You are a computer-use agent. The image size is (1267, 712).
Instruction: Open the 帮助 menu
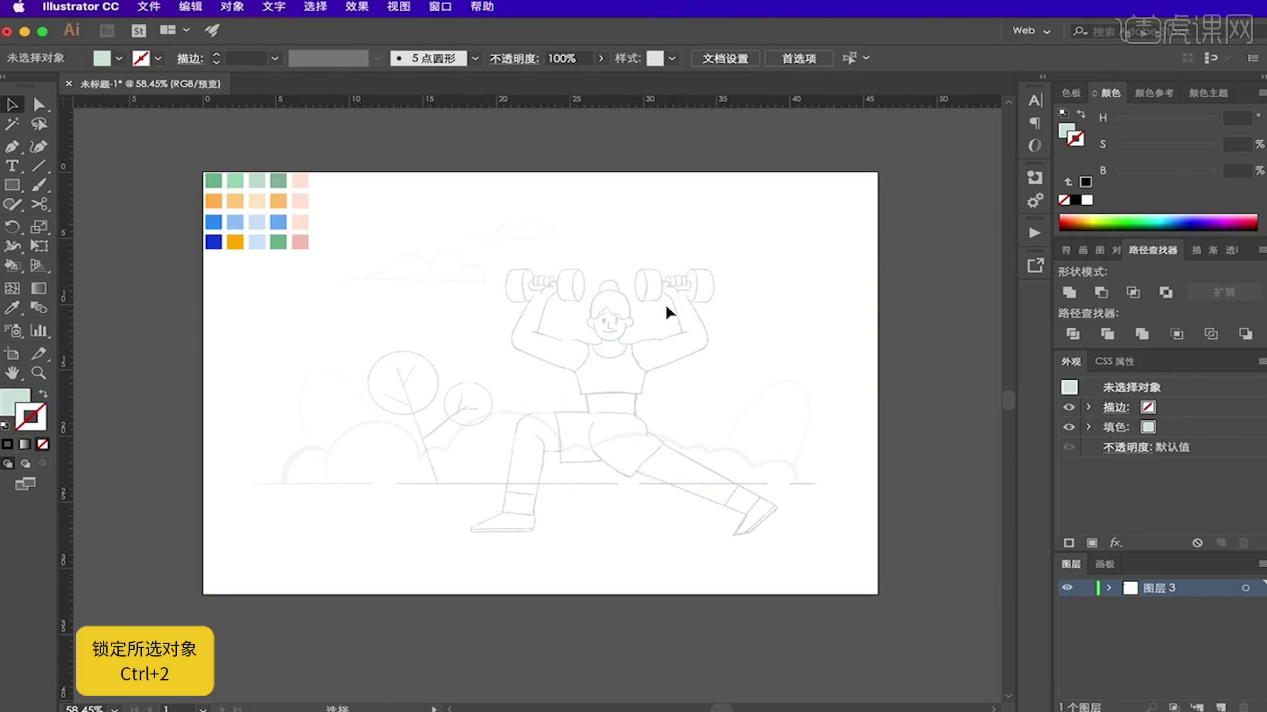pos(482,7)
